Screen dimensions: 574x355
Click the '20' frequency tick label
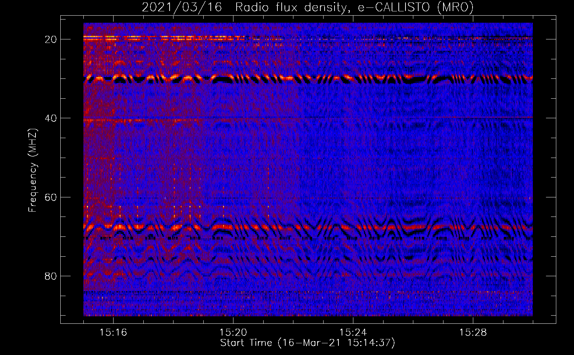point(51,39)
